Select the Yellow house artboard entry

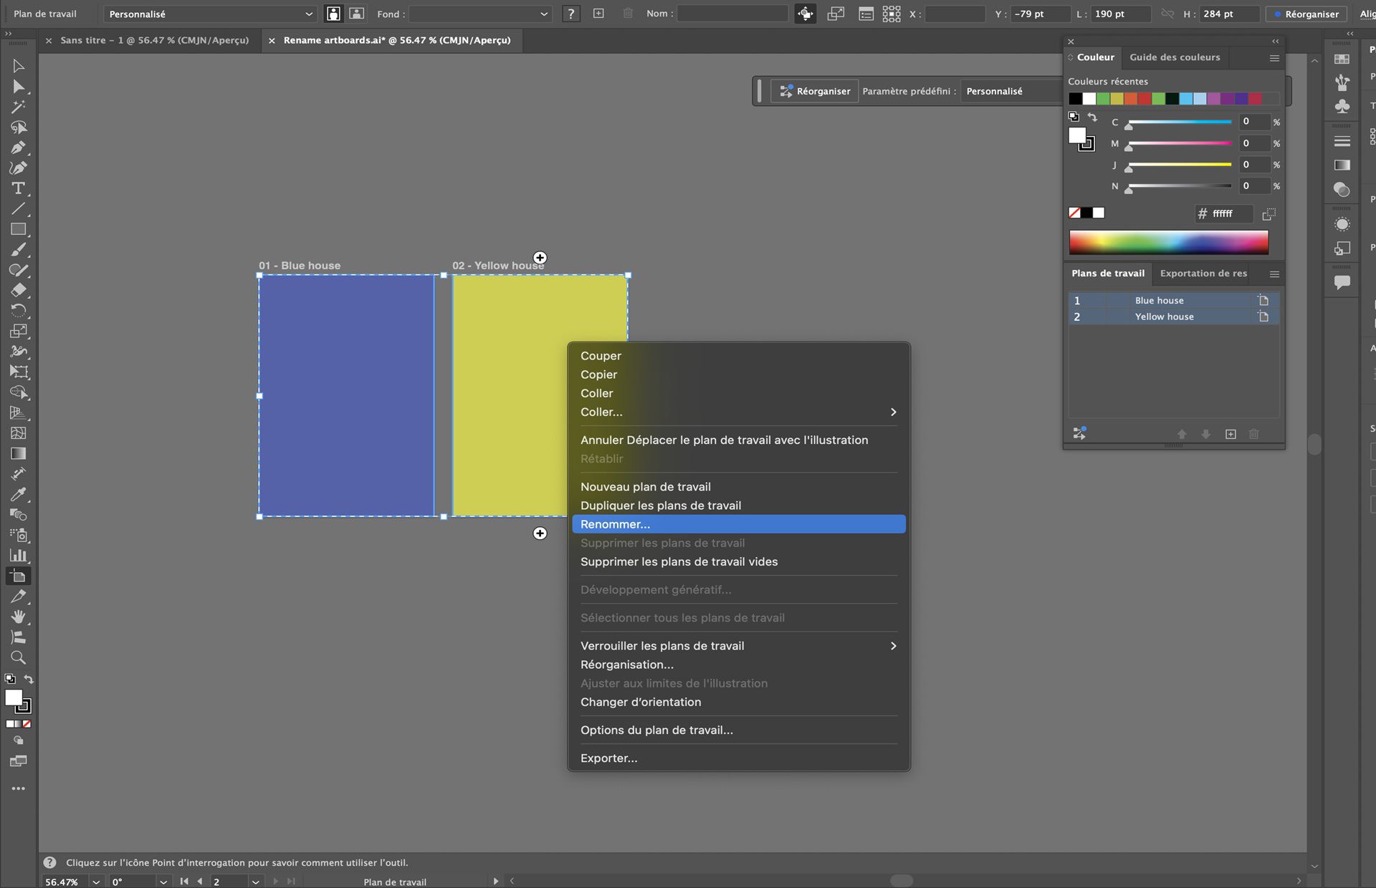[1164, 316]
